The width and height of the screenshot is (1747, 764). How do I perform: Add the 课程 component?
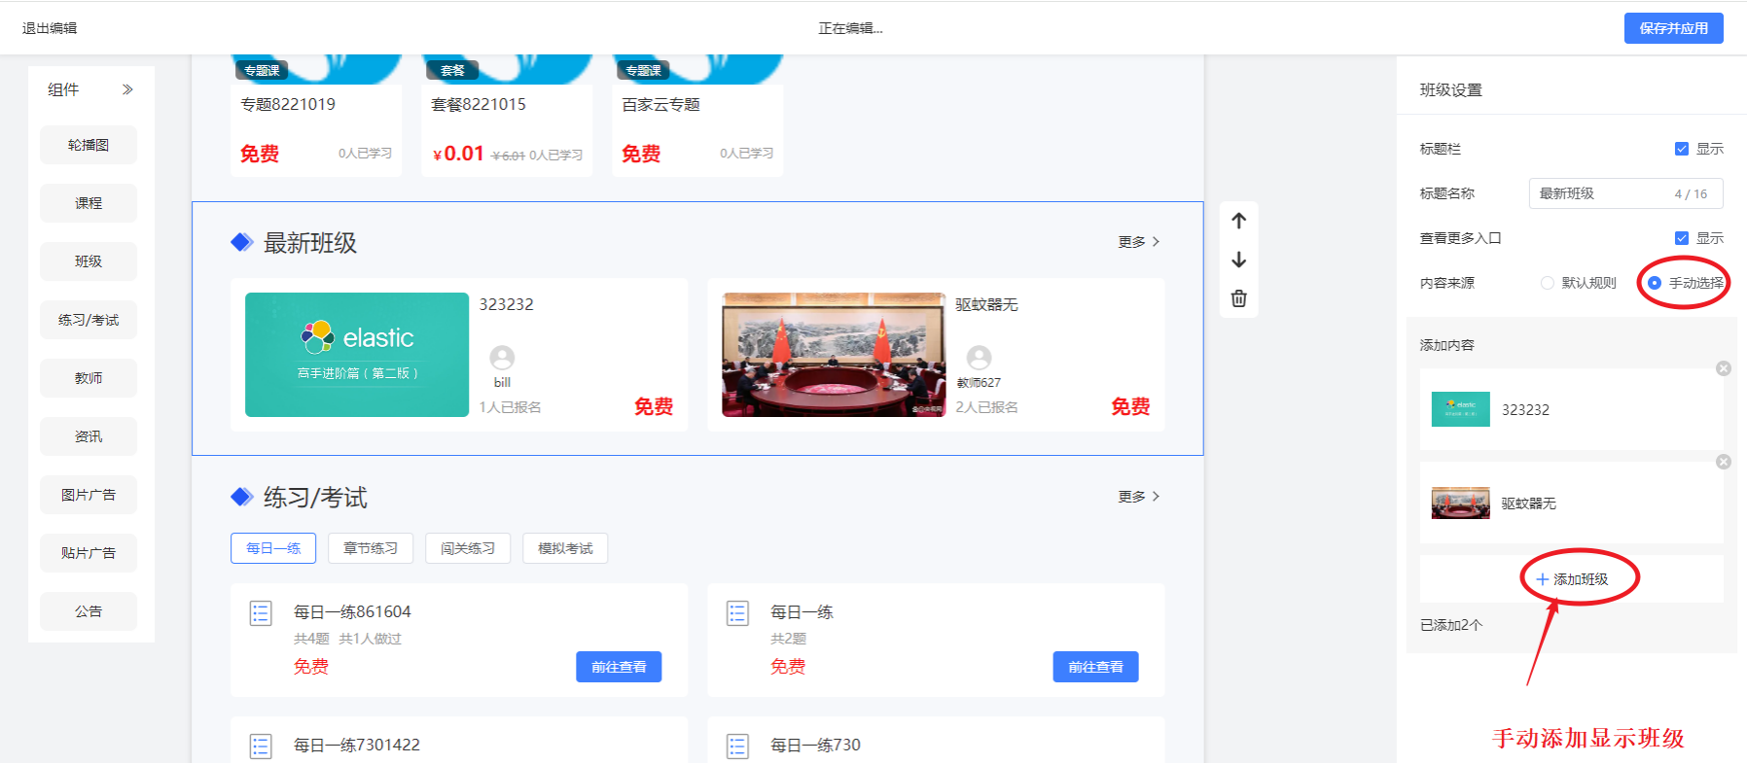[89, 203]
